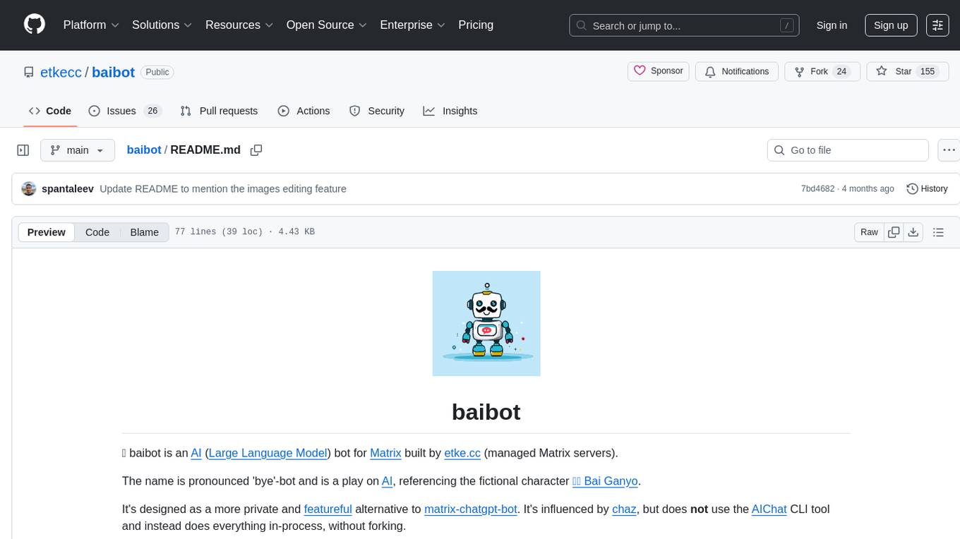Screen dimensions: 960x539
Task: Open spantaleev's avatar
Action: 29,188
